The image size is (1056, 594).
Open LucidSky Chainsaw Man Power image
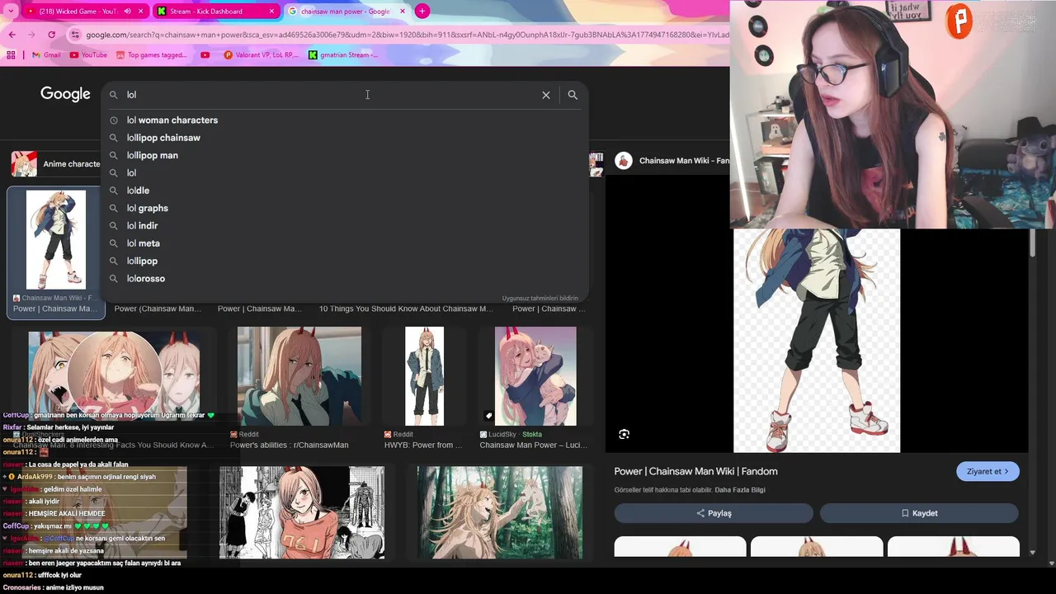point(535,376)
